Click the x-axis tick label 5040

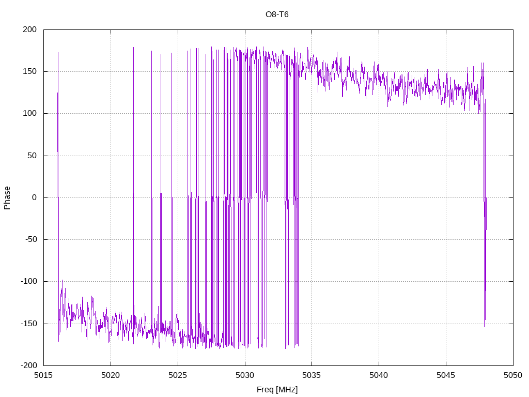[x=379, y=375]
